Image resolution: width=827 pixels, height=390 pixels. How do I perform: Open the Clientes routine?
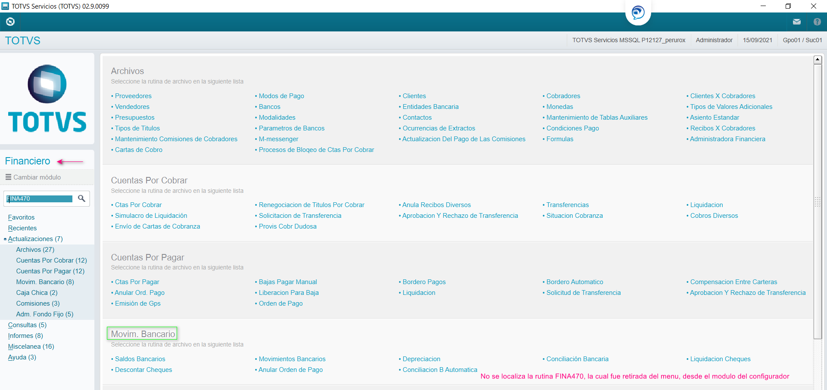pyautogui.click(x=414, y=96)
